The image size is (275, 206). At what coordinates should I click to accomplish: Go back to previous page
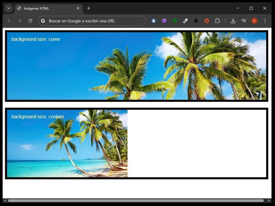(9, 21)
